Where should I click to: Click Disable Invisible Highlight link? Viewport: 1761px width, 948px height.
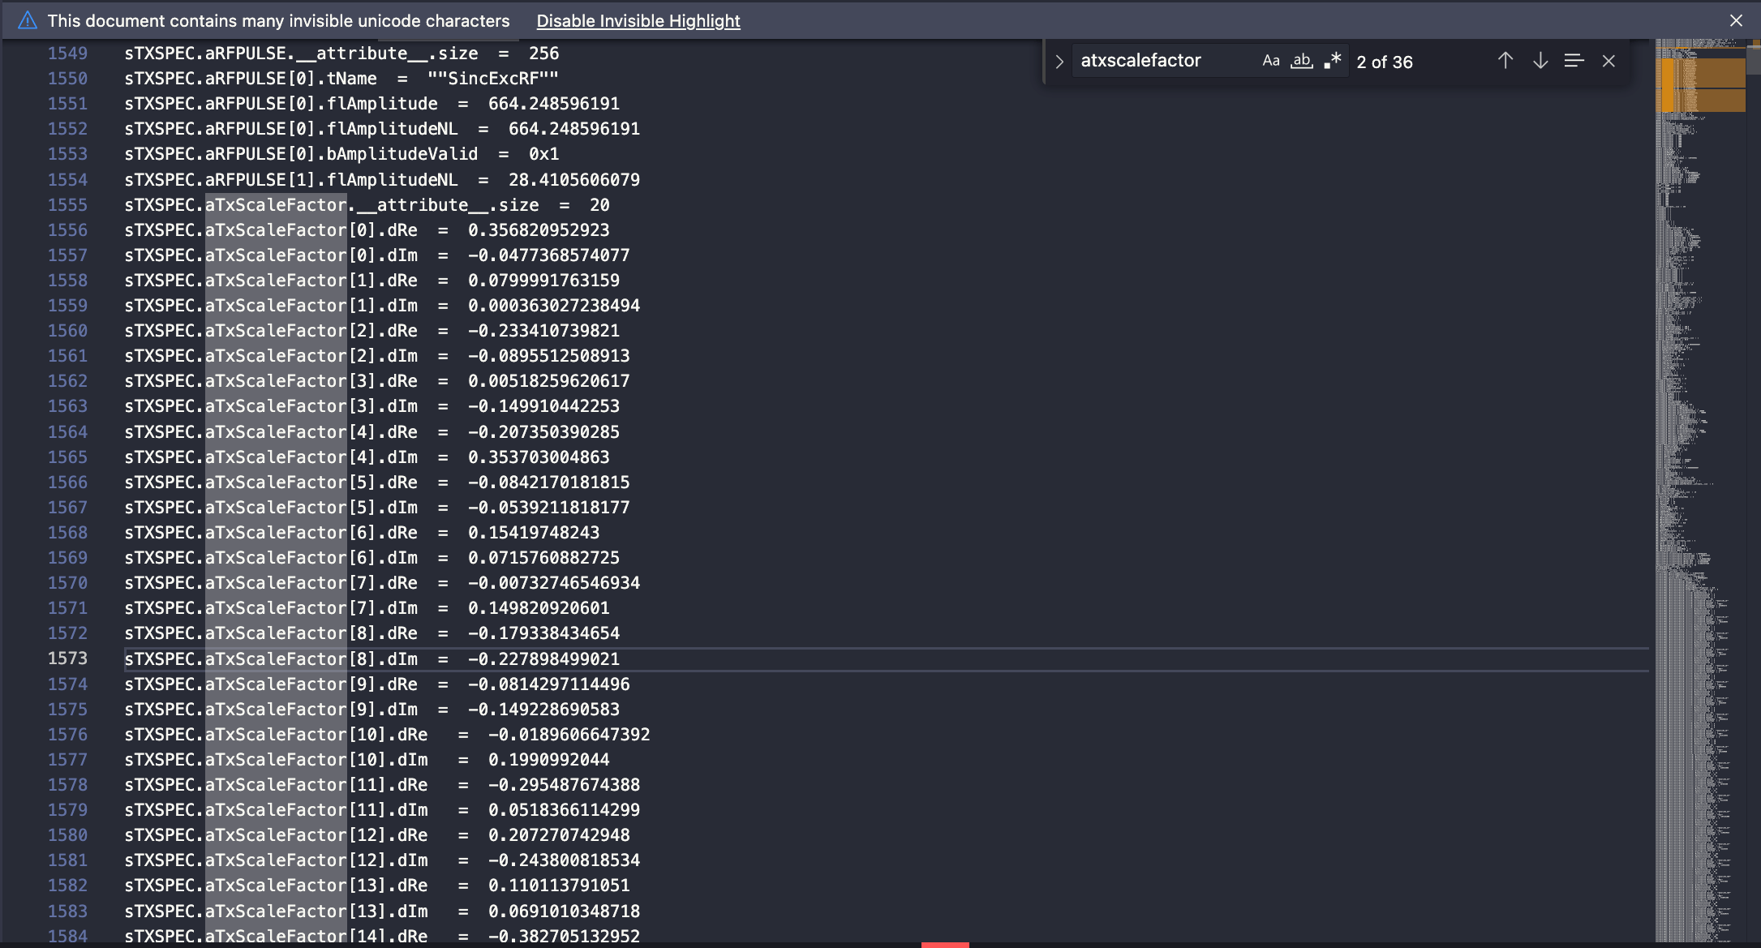pos(638,21)
